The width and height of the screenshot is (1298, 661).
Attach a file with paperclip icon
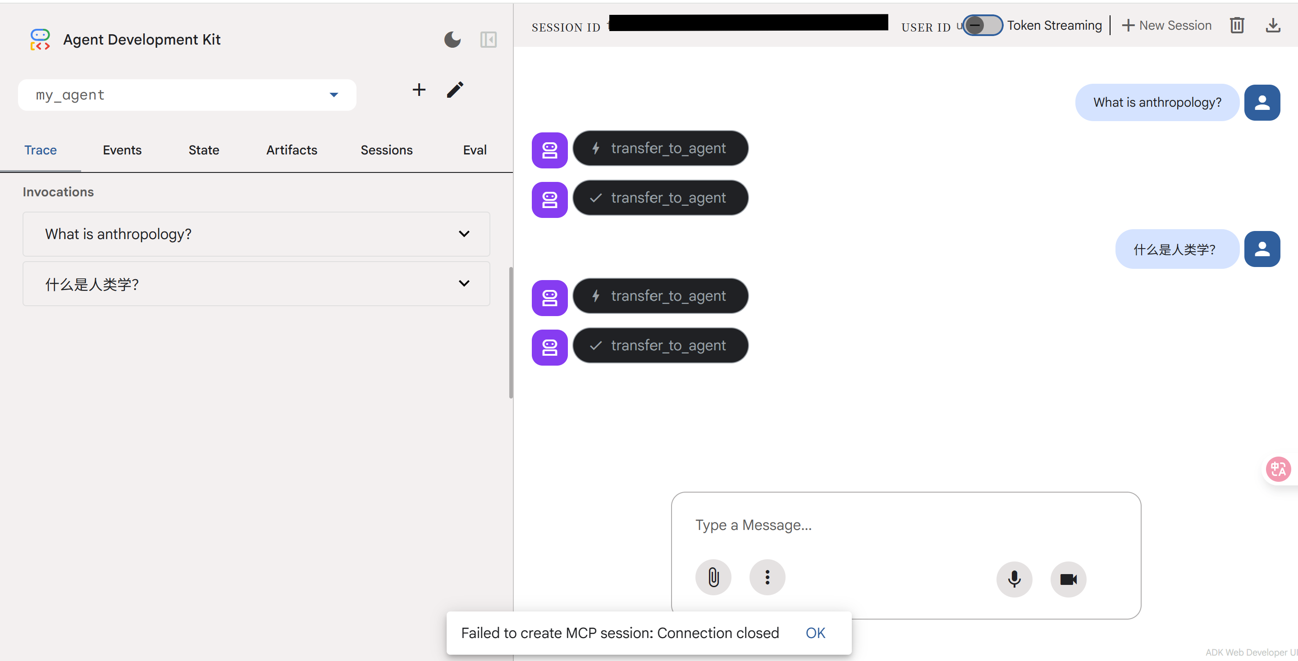[713, 577]
